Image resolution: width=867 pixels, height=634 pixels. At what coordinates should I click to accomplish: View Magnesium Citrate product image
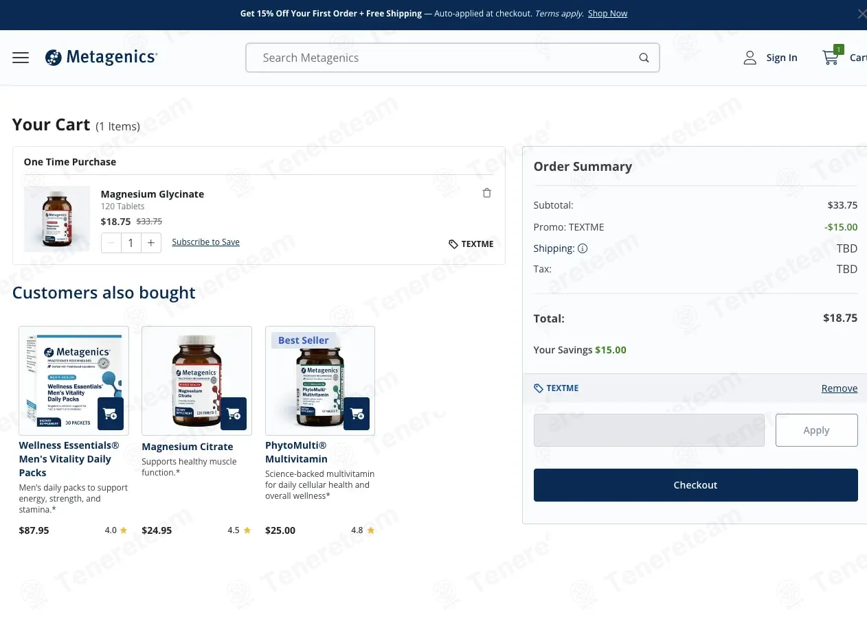pyautogui.click(x=196, y=380)
